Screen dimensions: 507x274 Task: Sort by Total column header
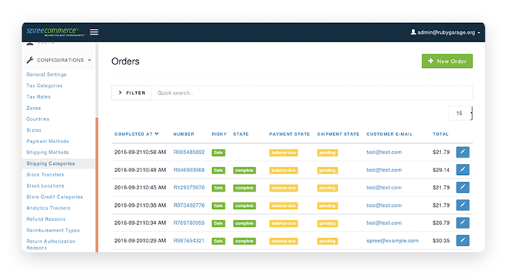point(440,134)
